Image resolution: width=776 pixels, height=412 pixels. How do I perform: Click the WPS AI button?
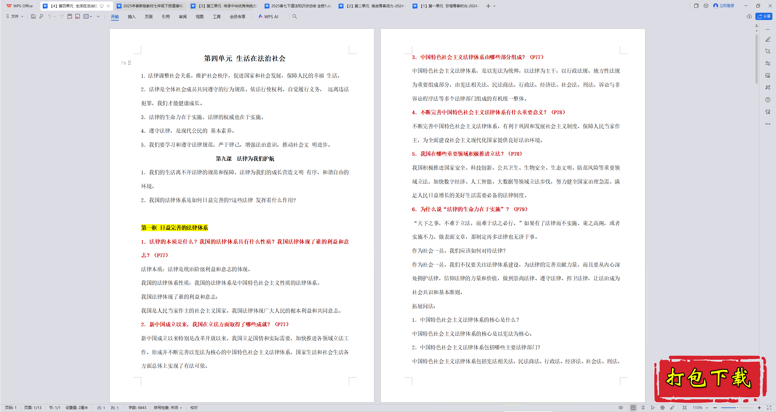point(268,16)
